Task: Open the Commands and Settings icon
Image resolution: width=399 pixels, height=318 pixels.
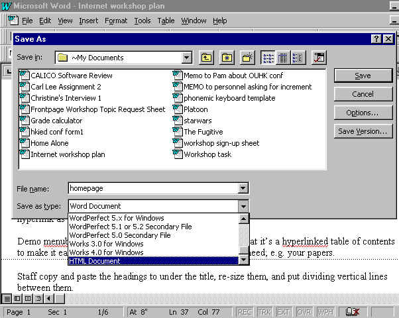Action: (x=319, y=58)
